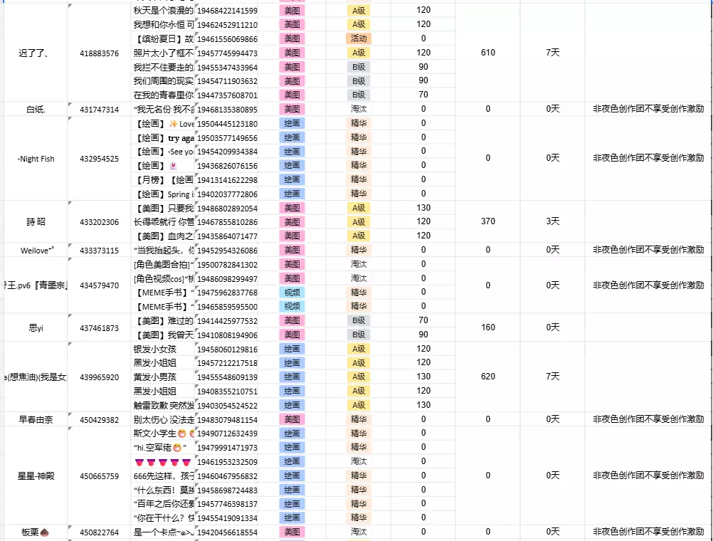Image resolution: width=713 pixels, height=541 pixels.
Task: Click title cell 【美图】难过的
Action: (163, 321)
